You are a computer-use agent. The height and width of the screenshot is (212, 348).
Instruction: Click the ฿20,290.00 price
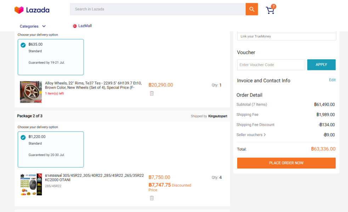tap(161, 85)
